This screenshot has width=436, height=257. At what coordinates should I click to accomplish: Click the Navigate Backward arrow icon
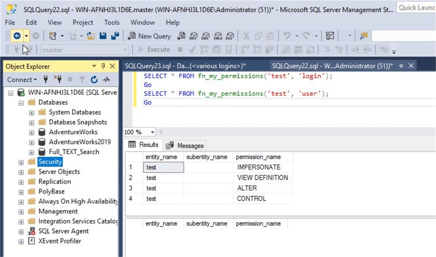[17, 36]
